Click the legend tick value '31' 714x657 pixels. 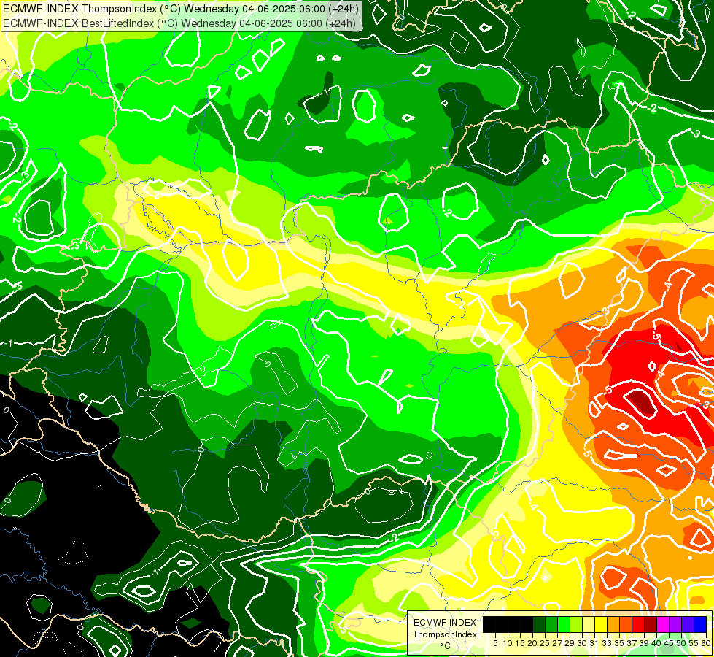594,643
